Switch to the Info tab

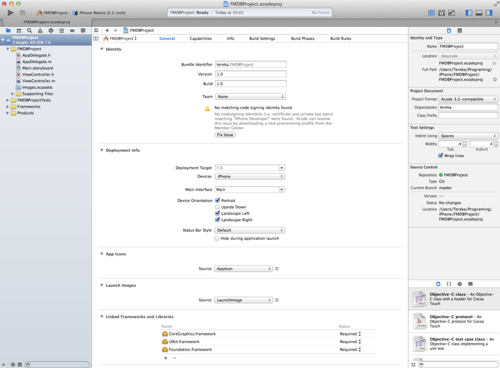(231, 39)
